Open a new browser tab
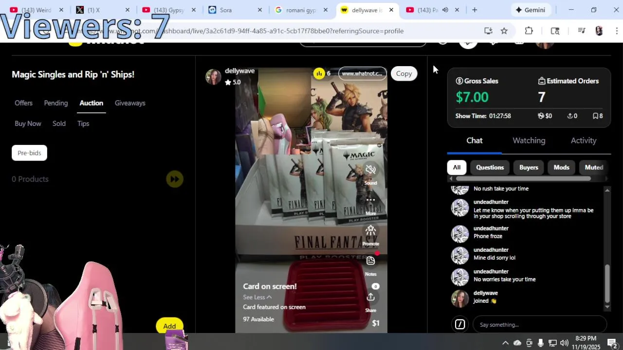 (x=475, y=10)
